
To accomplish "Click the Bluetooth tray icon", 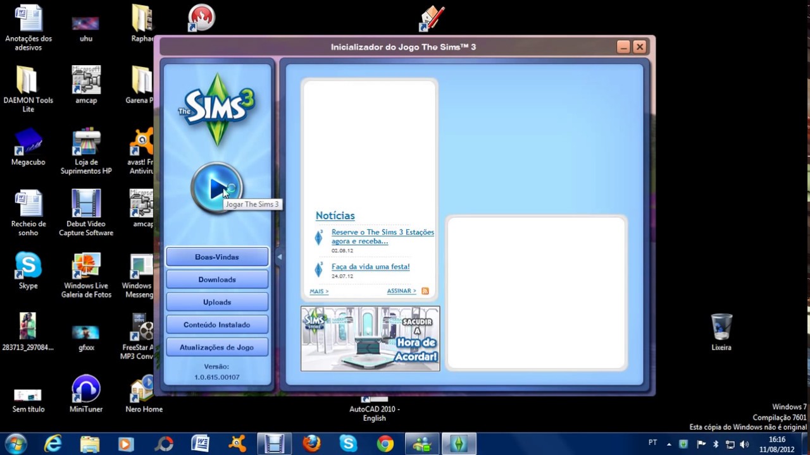I will 716,444.
